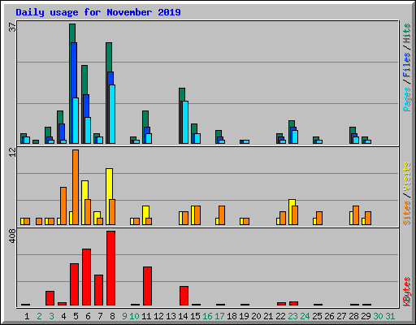Screen dimensions: 416x325
Task: Click the day "12" x-axis label
Action: coord(158,316)
